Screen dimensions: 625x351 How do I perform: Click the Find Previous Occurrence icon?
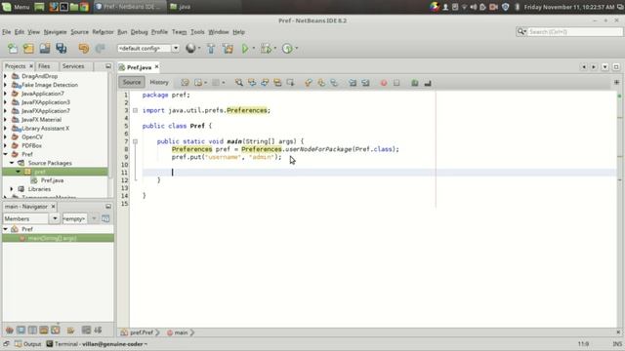pos(252,83)
